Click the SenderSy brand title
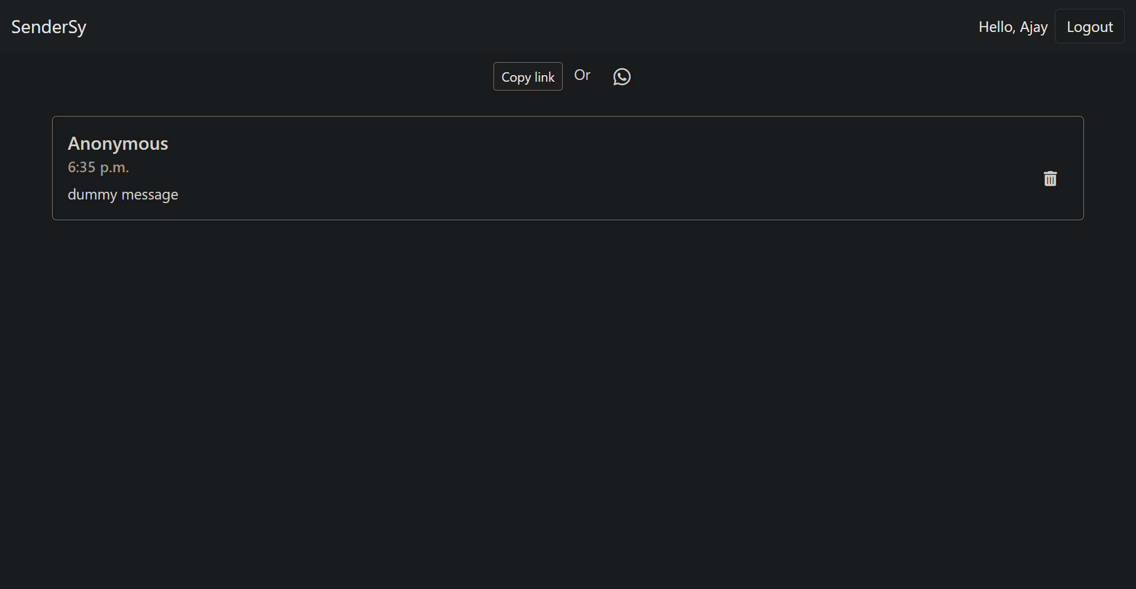1136x589 pixels. (49, 27)
